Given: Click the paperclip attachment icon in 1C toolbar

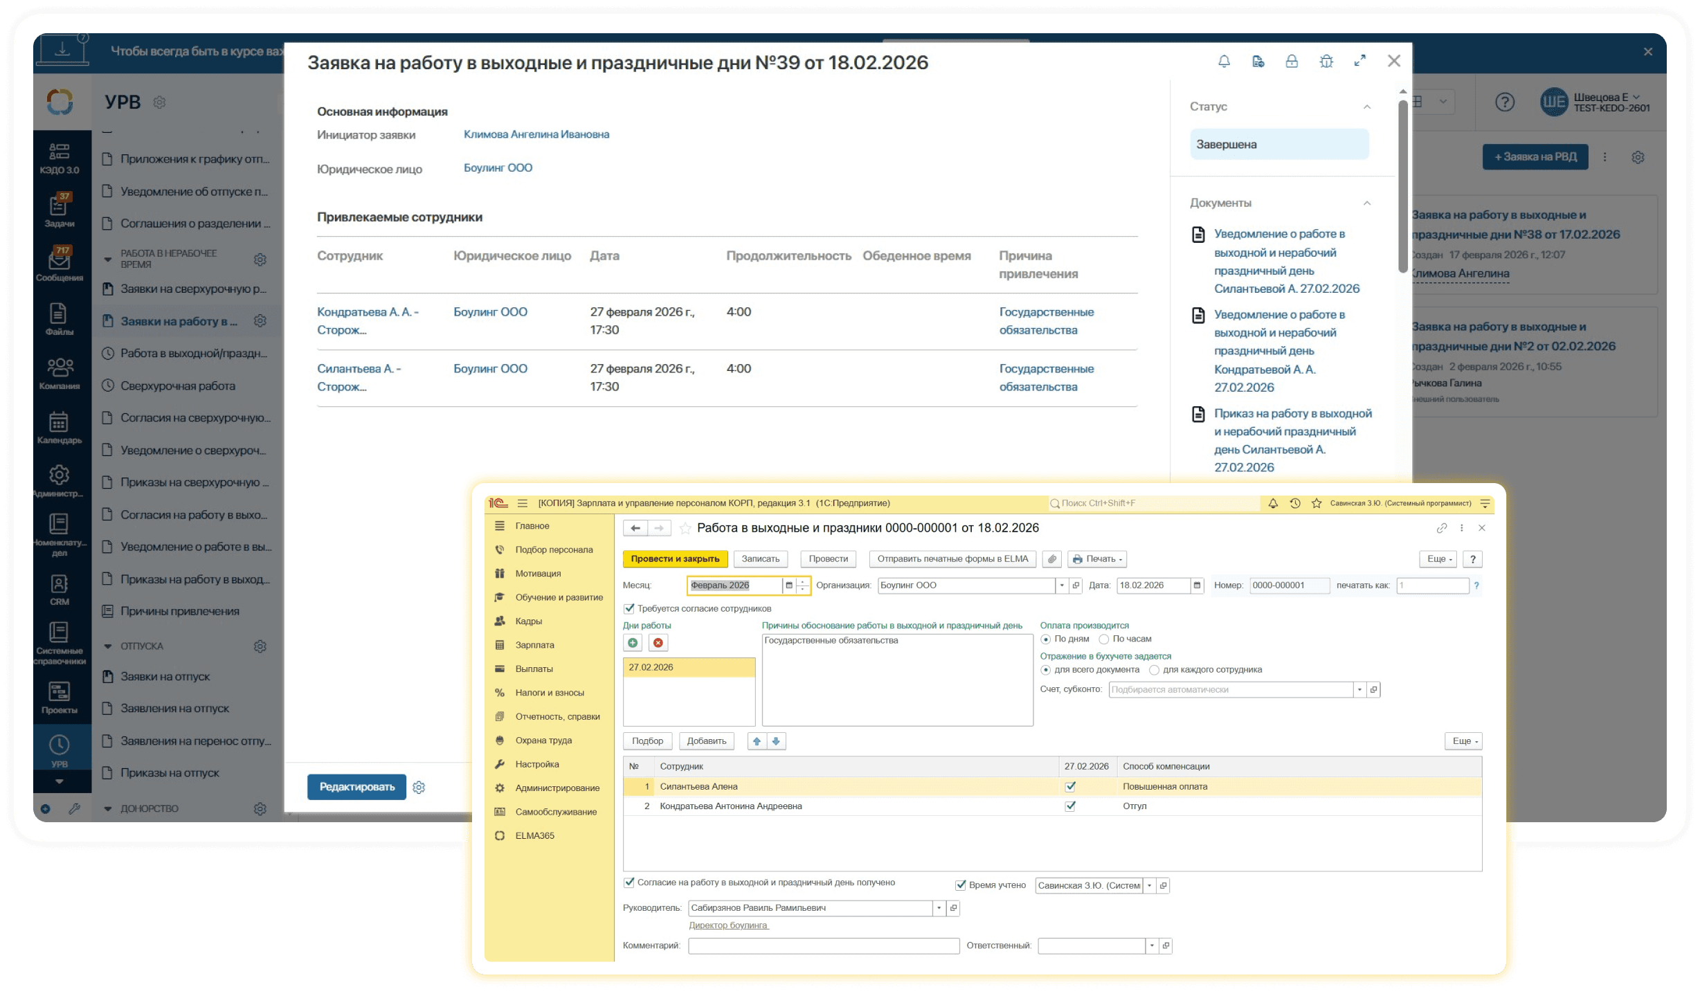Looking at the screenshot, I should coord(1054,559).
